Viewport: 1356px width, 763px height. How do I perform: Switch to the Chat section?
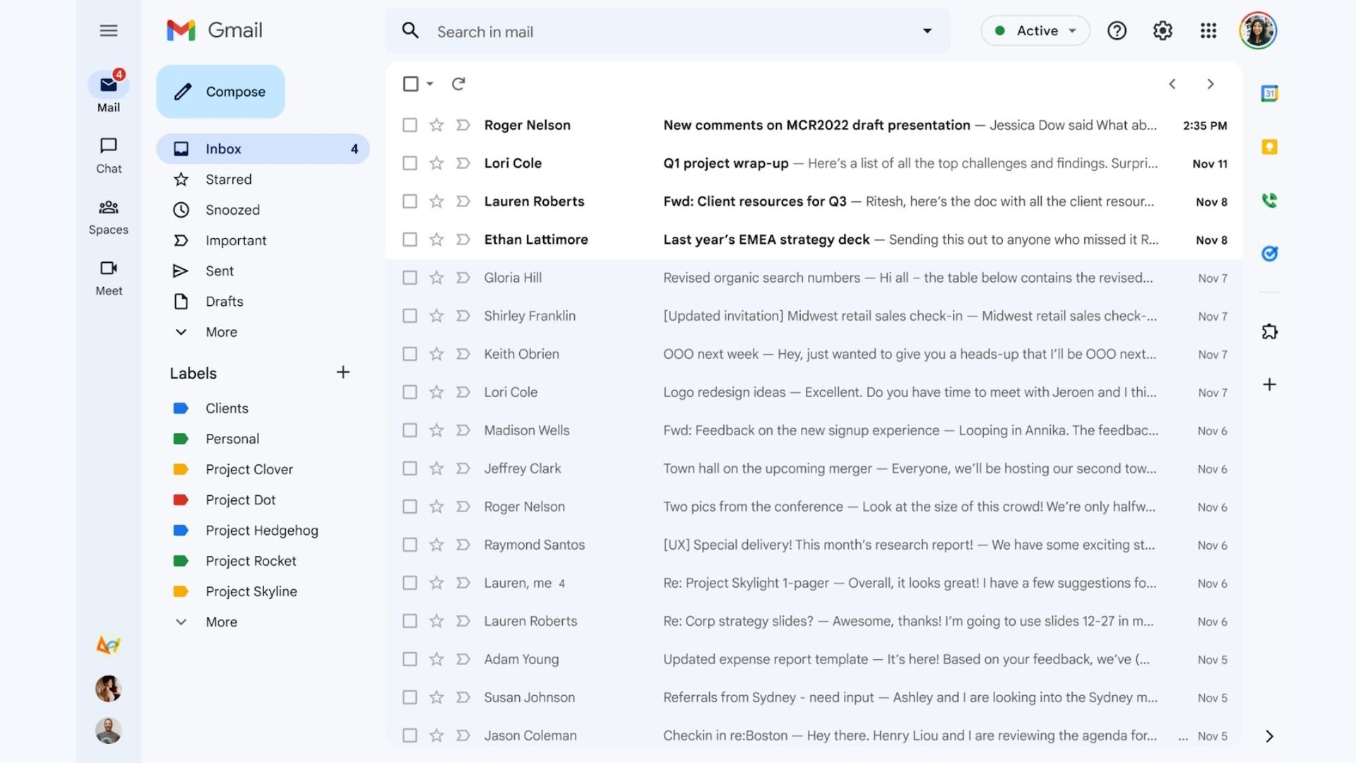pos(108,155)
